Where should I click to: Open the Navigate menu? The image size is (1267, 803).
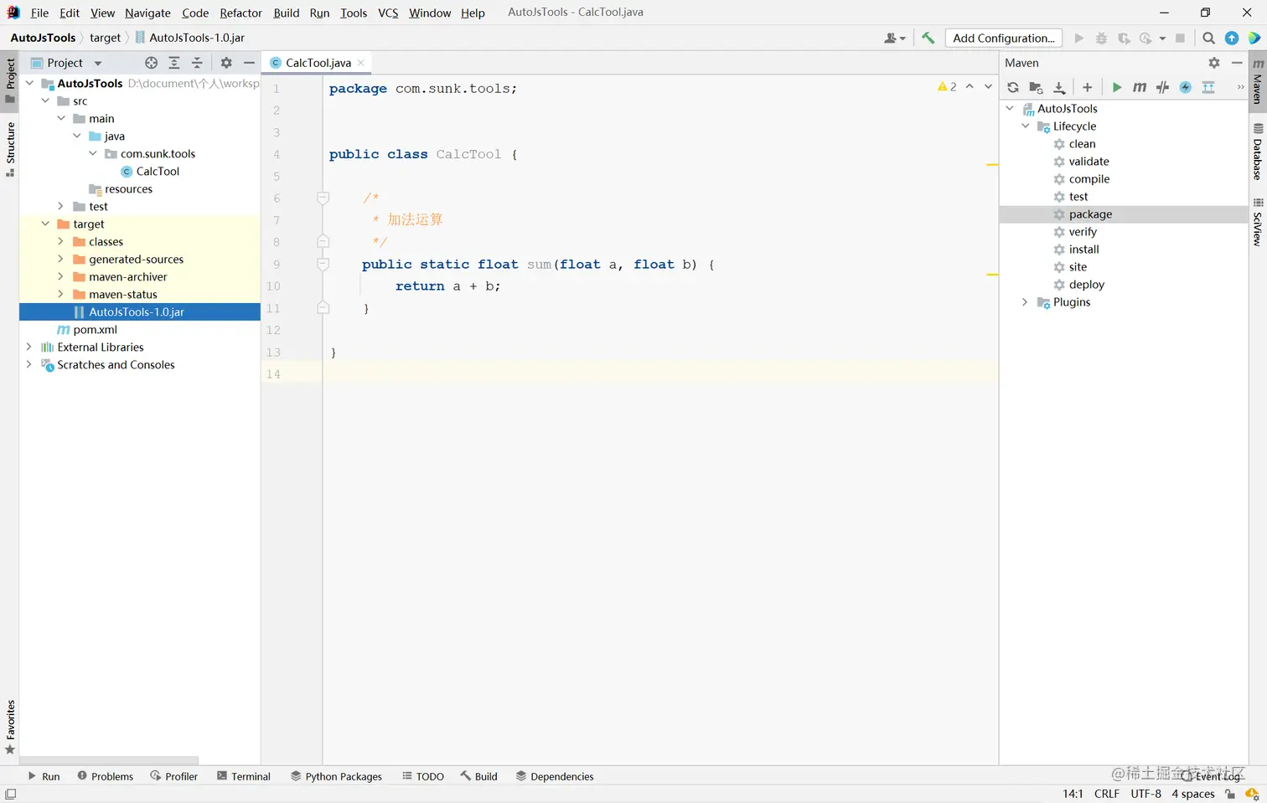point(147,13)
